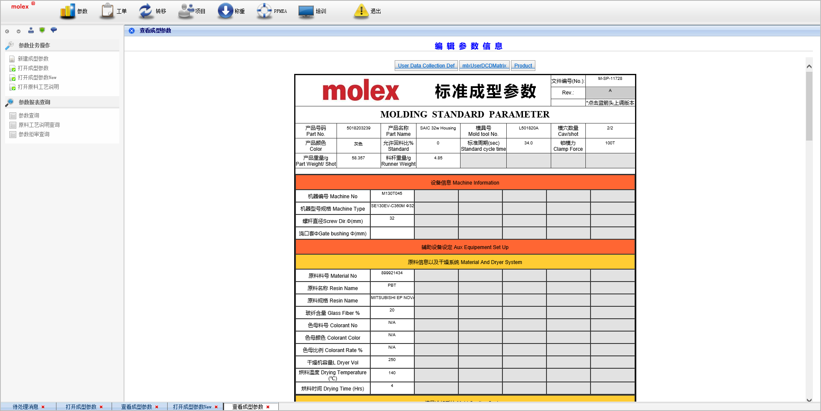The width and height of the screenshot is (821, 411).
Task: Click the blue chat bubble sidebar icon
Action: (53, 30)
